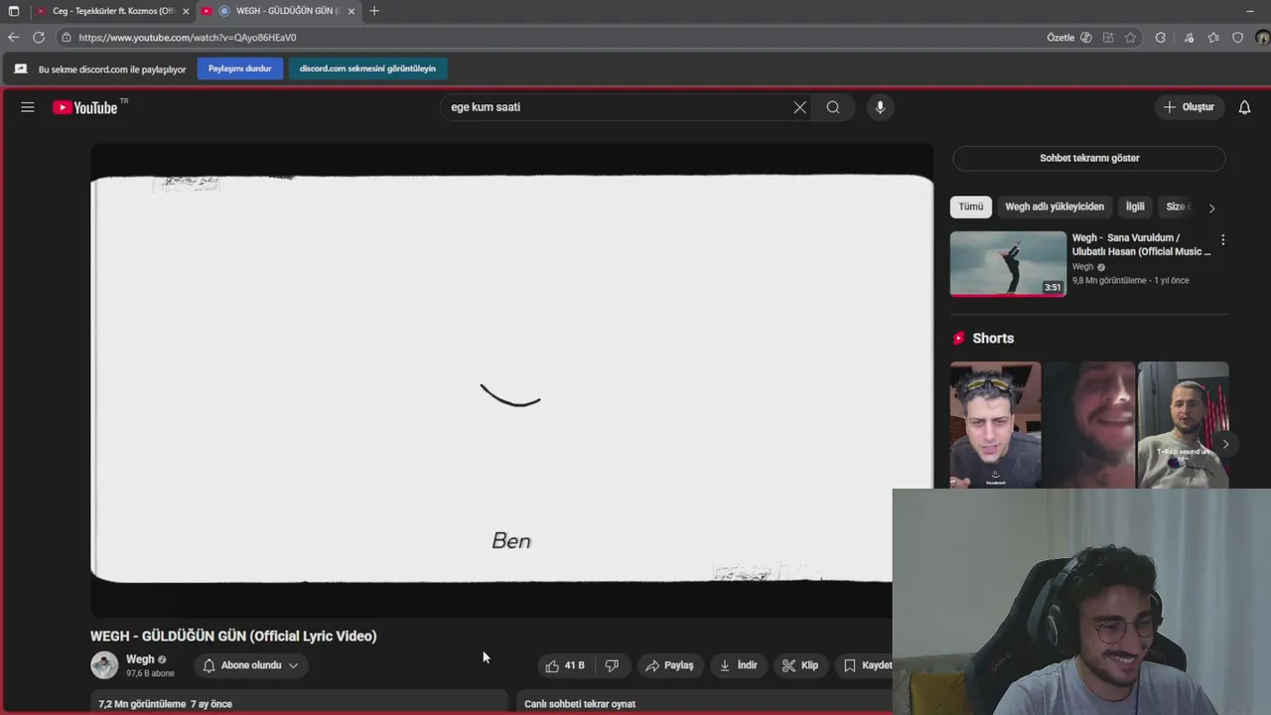Select the WEGH - GÜLDÜĞÜN GÜN browser tab

tap(278, 11)
